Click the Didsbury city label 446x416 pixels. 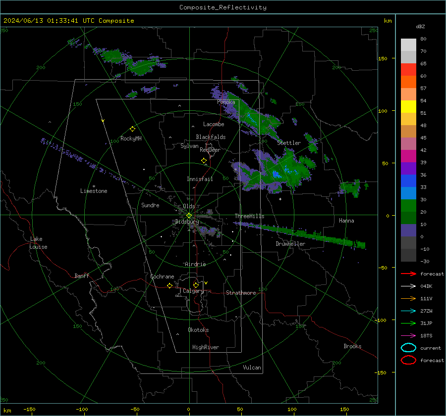187,222
